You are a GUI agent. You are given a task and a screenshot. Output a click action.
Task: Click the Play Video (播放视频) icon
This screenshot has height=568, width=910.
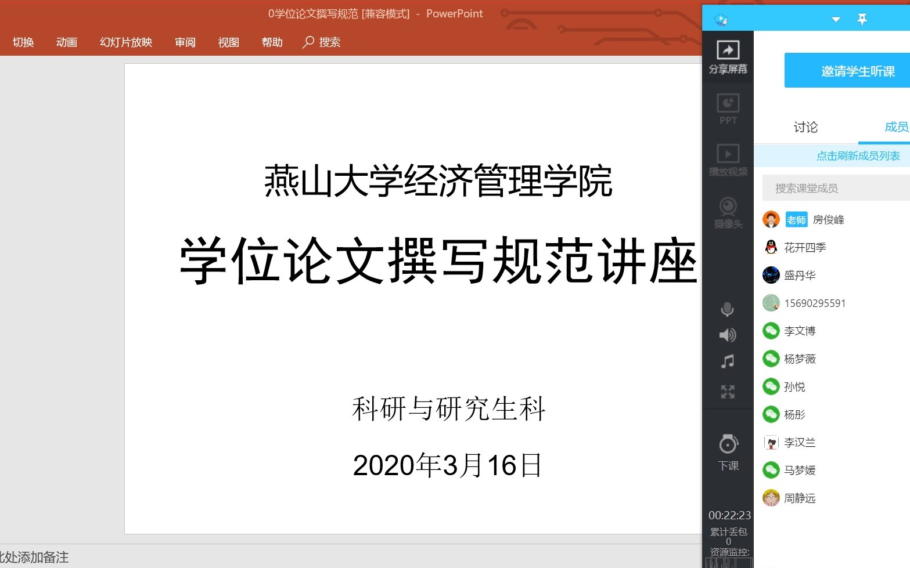728,160
